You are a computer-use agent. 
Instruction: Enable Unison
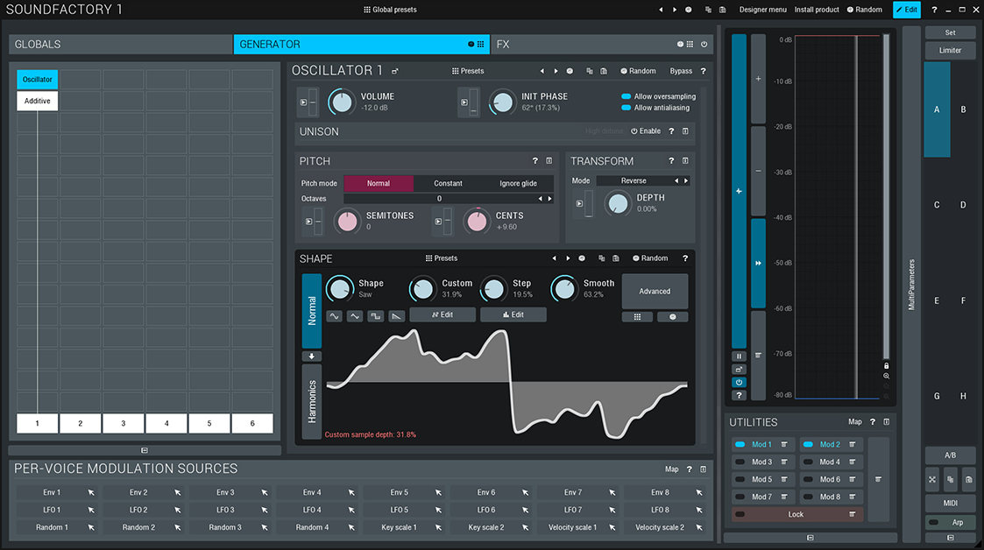(646, 131)
